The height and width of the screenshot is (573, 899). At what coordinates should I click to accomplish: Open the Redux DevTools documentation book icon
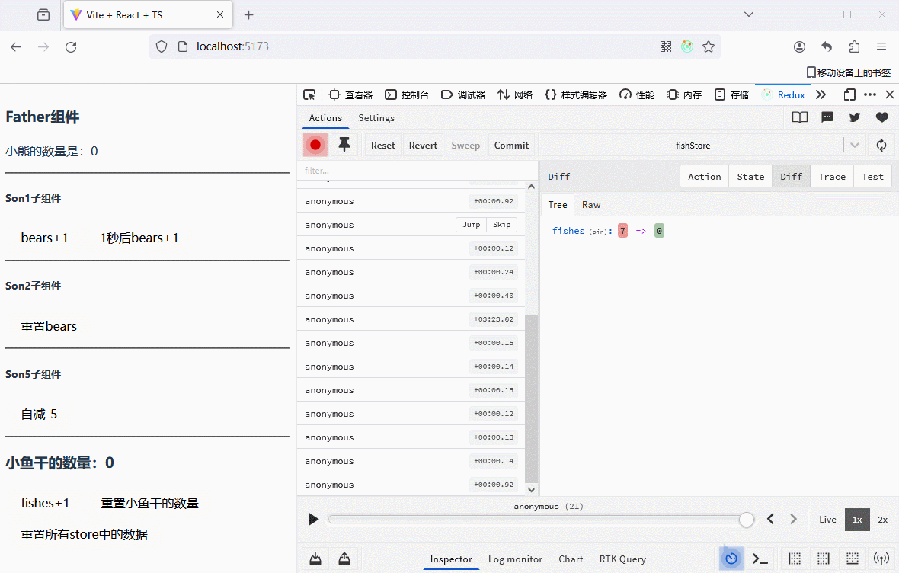click(x=799, y=117)
